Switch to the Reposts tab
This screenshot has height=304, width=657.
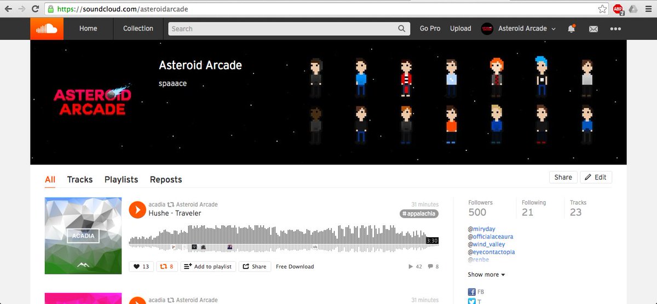(166, 179)
